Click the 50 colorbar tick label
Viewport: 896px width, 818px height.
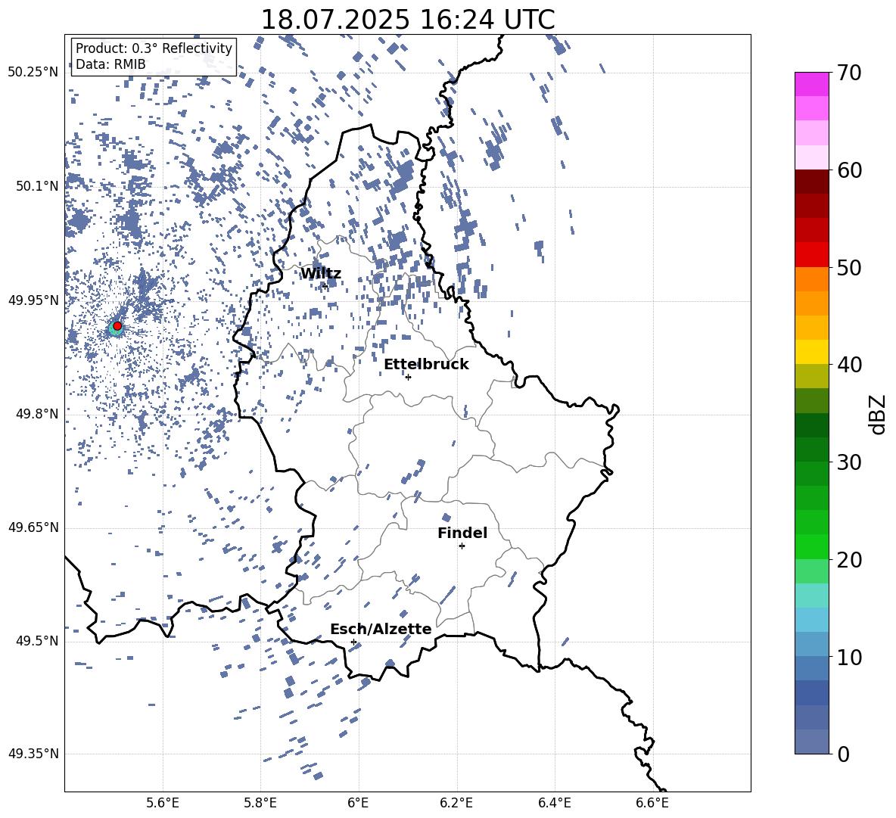tap(848, 268)
